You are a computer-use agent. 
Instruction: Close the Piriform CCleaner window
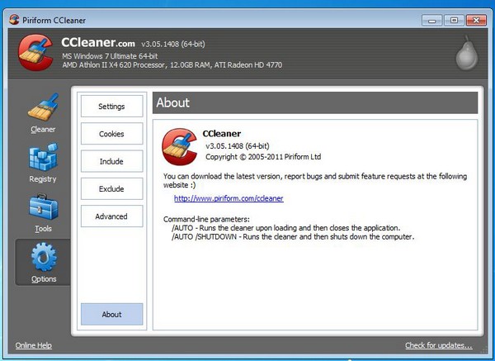pos(476,20)
